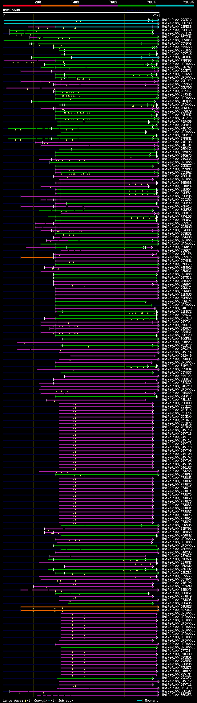Click the UniRef100_C7J5H0 label
The width and height of the screenshot is (197, 703).
point(177,95)
